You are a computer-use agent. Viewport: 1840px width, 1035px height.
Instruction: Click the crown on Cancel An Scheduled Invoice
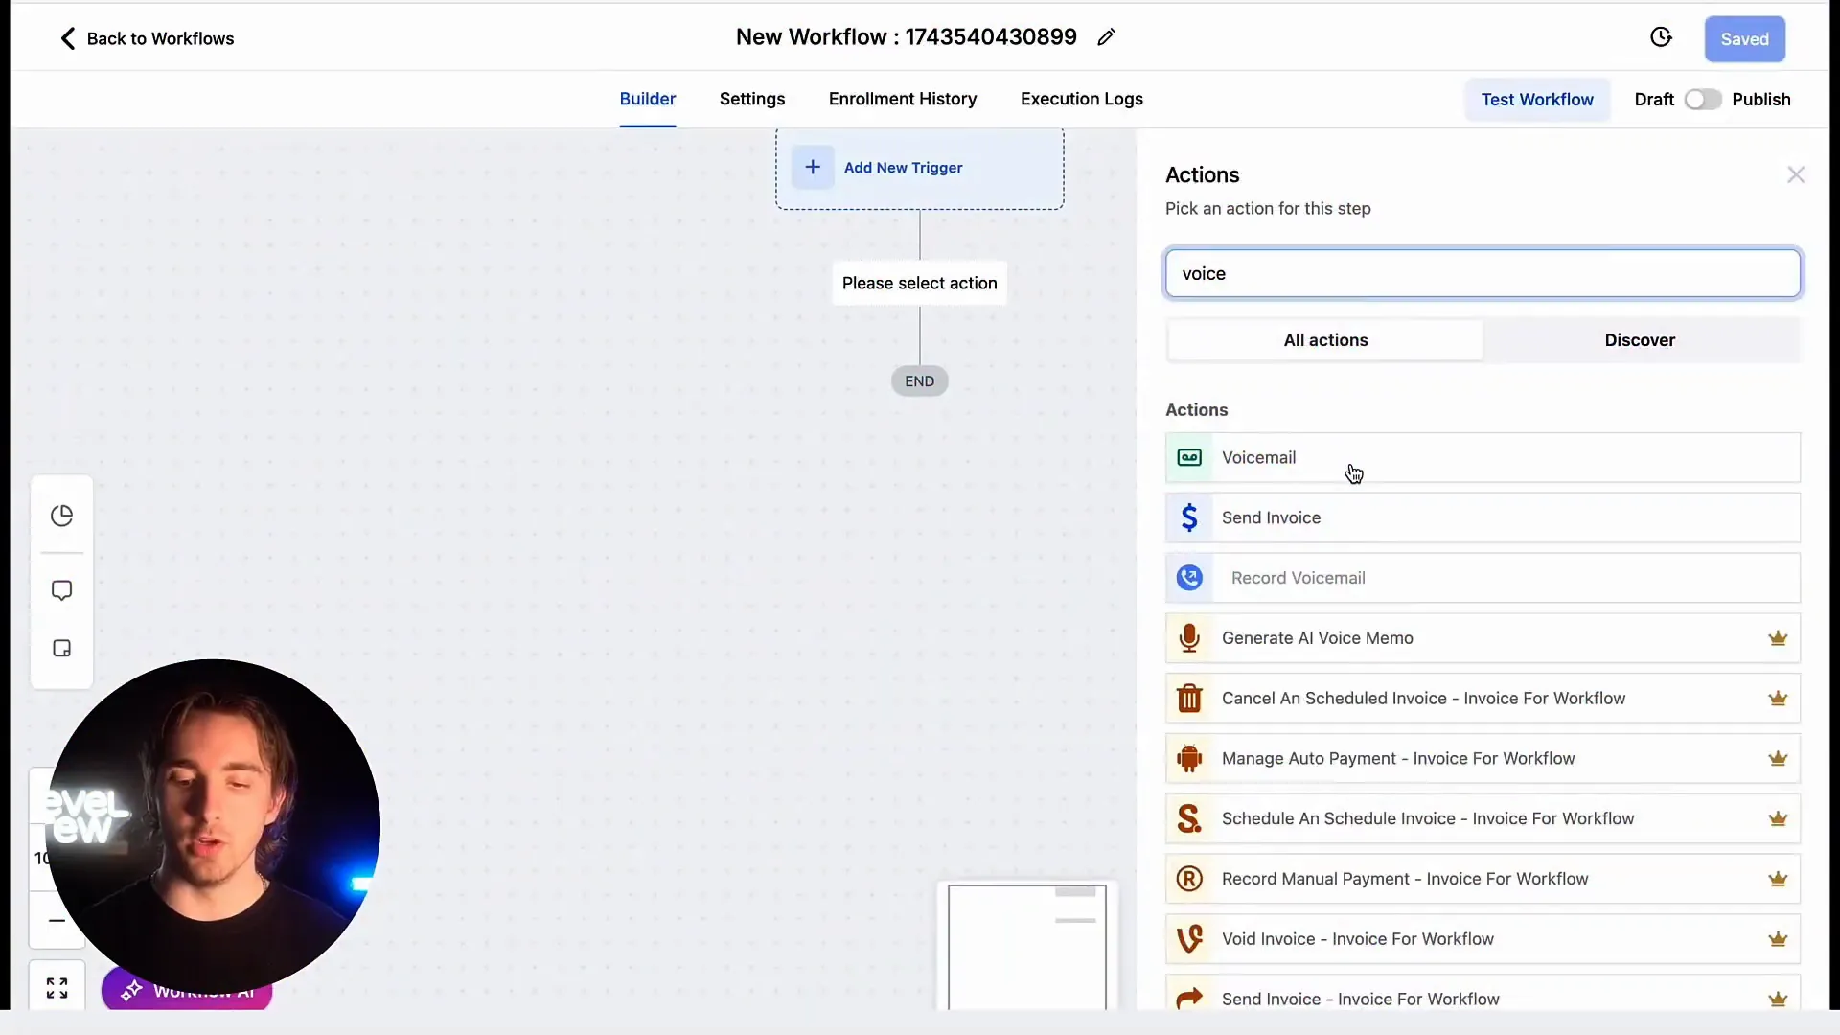point(1778,699)
